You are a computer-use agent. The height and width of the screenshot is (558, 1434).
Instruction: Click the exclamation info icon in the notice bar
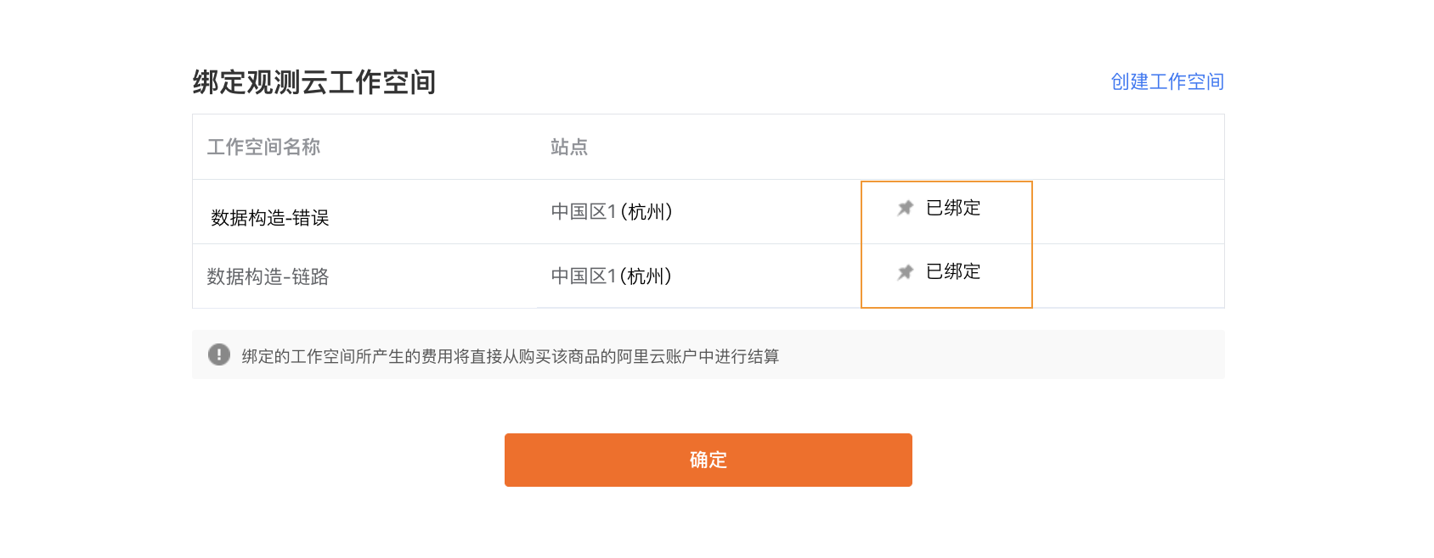219,354
